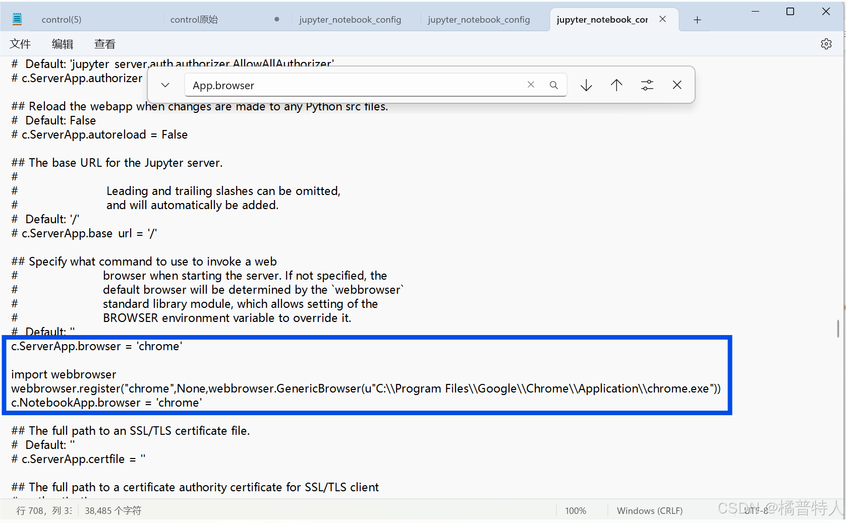Open the 查看 menu

click(x=105, y=44)
